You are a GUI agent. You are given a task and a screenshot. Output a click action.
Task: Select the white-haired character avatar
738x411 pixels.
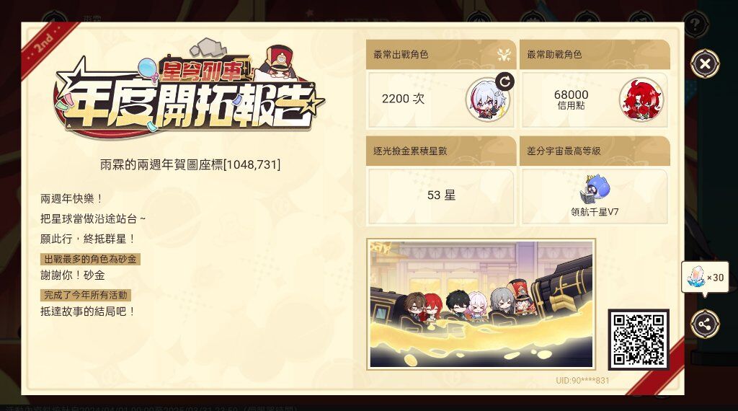(487, 100)
